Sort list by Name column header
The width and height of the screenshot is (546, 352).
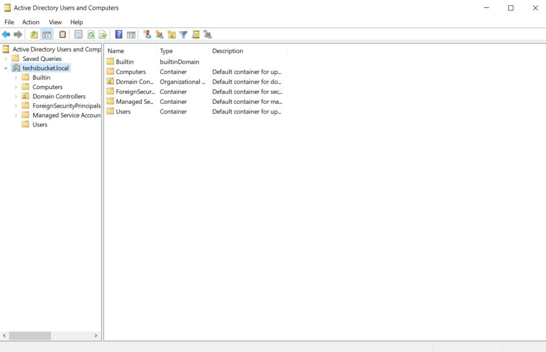[x=131, y=51]
